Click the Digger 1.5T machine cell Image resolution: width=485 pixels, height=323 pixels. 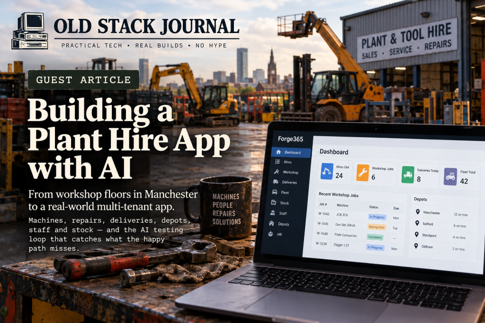(x=341, y=245)
